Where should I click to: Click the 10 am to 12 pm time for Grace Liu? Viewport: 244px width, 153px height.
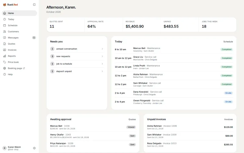pyautogui.click(x=123, y=58)
